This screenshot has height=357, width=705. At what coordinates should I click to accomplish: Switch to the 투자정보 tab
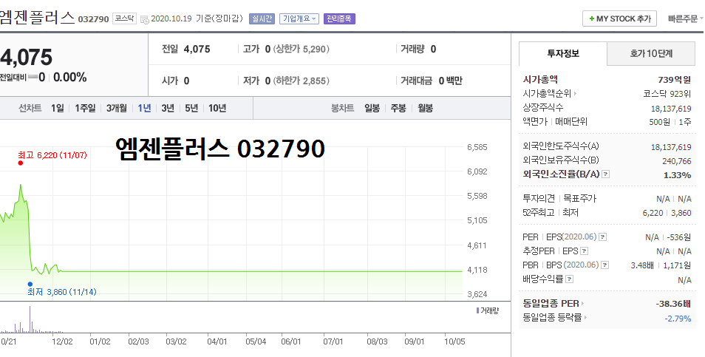[563, 53]
